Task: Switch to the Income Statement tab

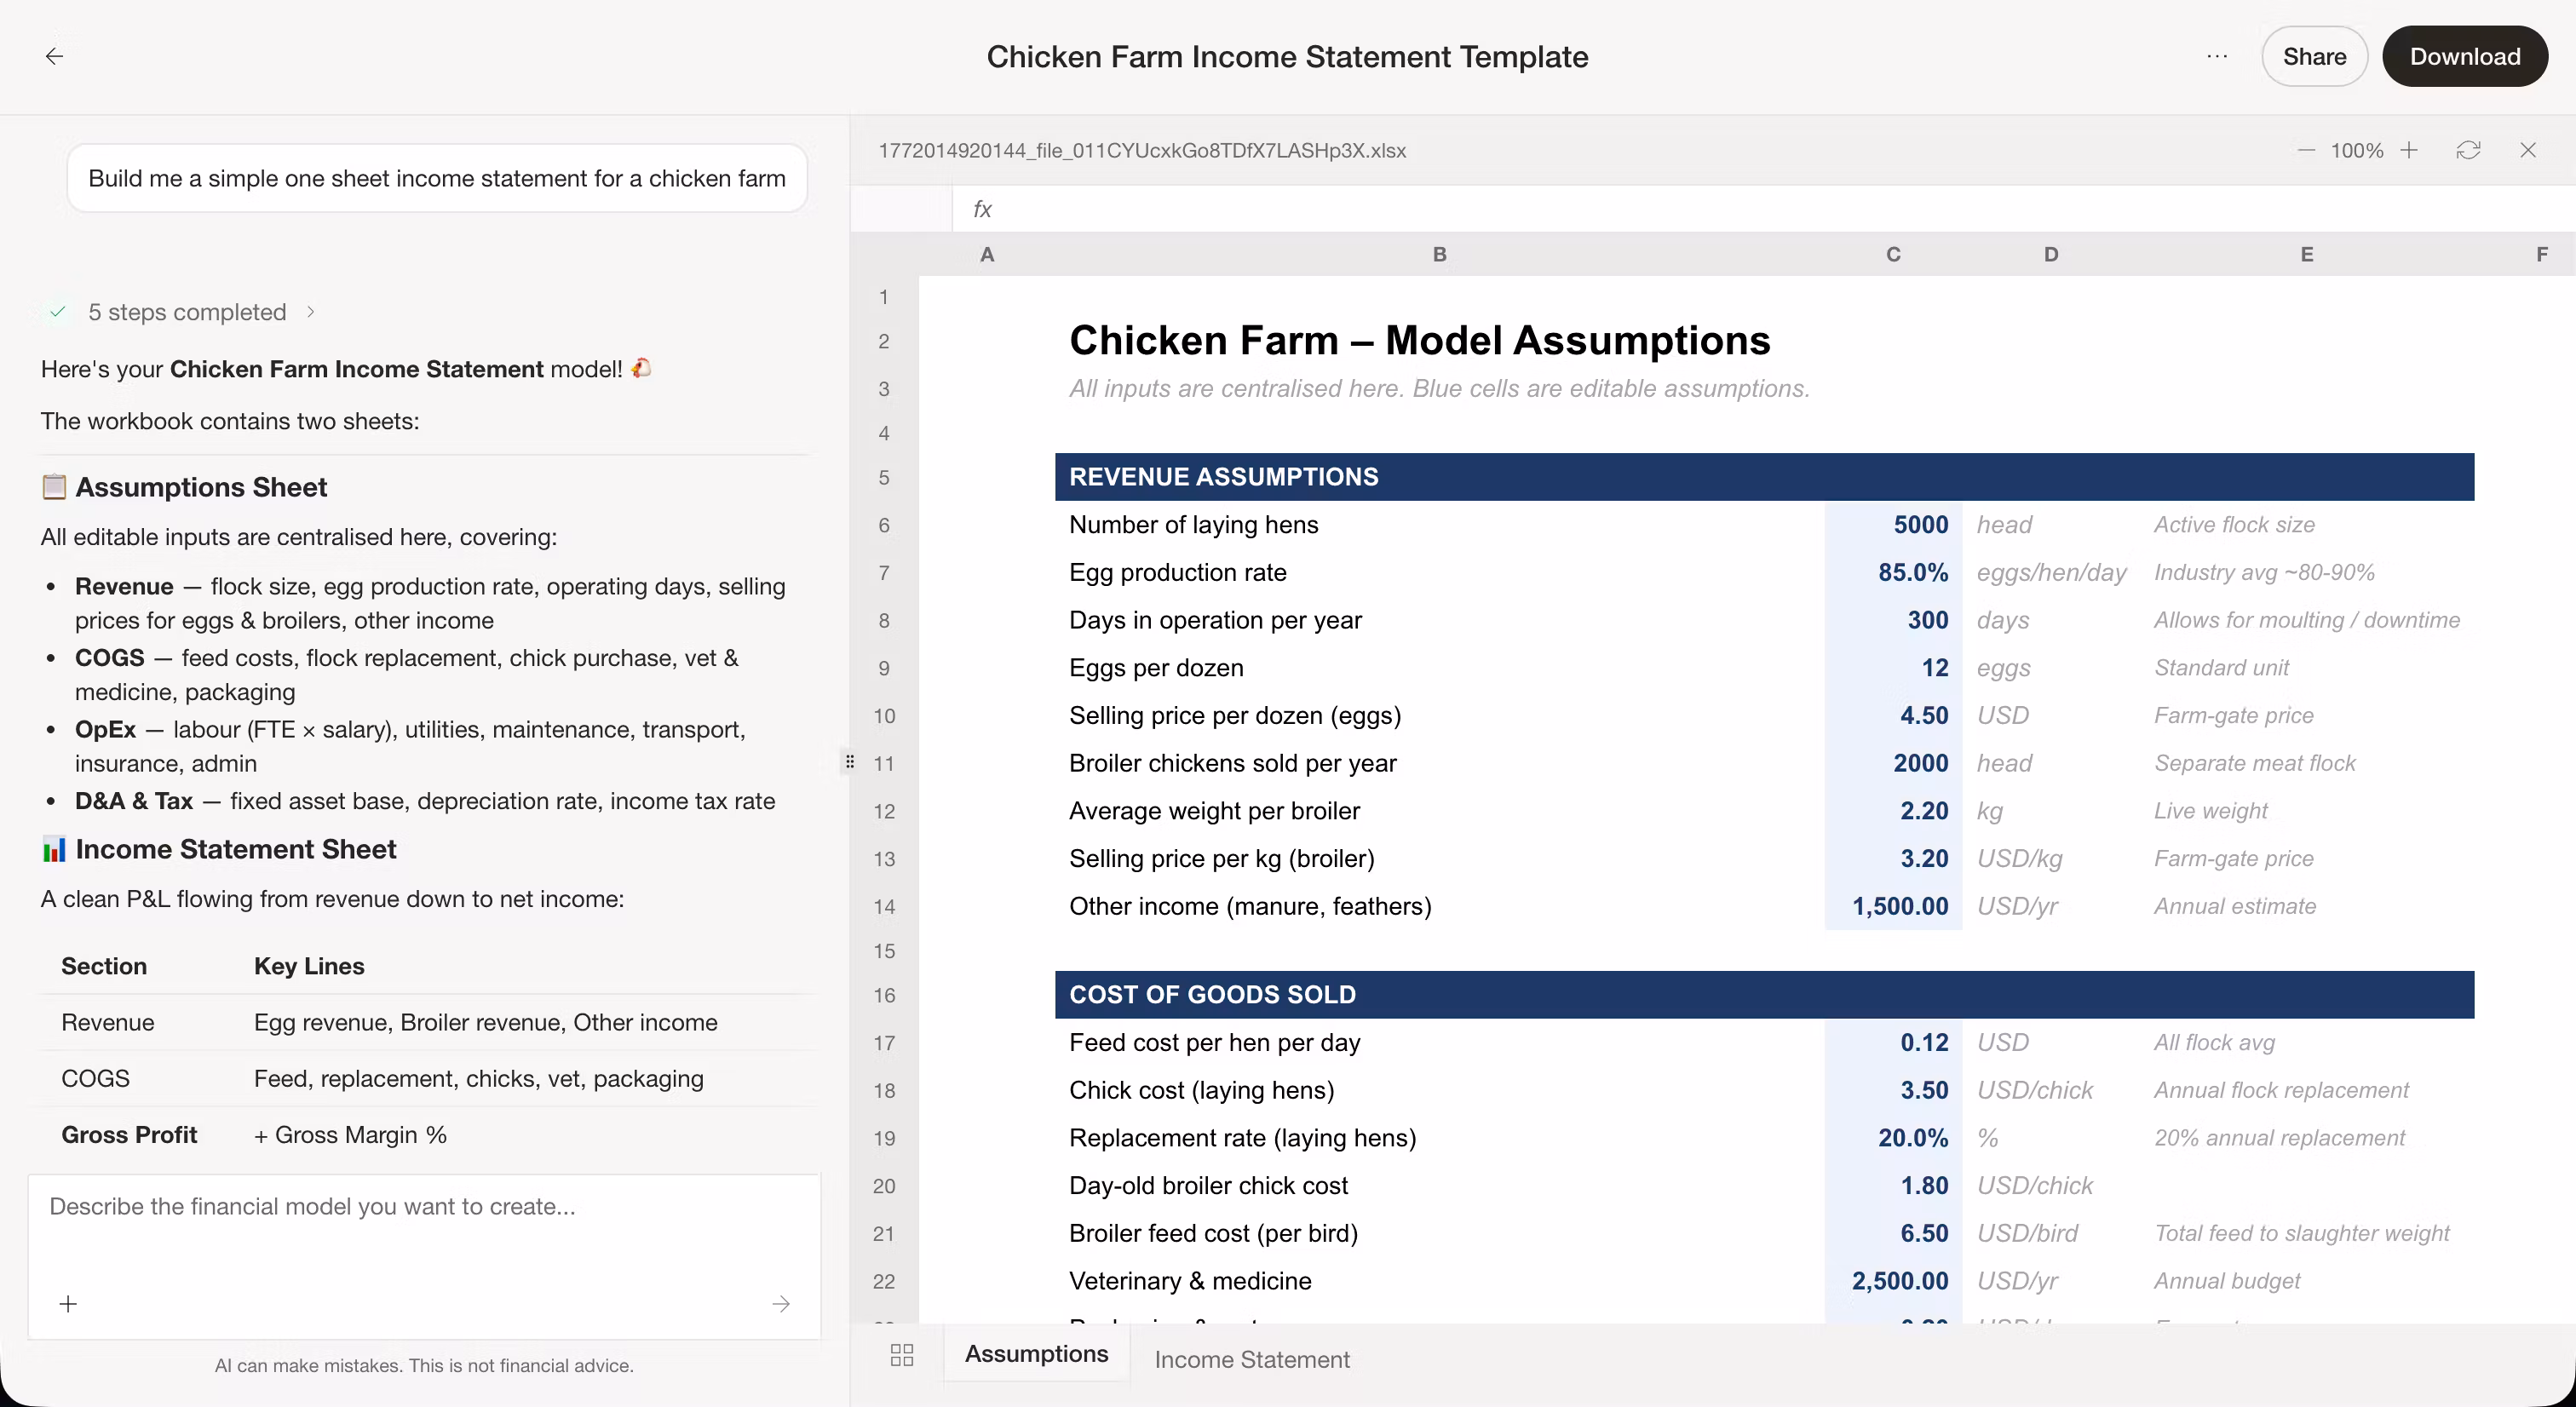Action: [1252, 1360]
